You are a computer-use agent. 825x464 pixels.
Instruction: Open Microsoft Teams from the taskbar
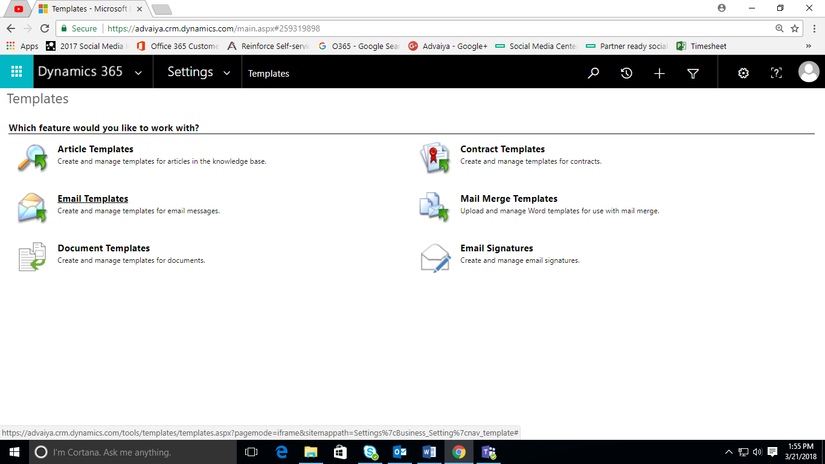pos(489,452)
